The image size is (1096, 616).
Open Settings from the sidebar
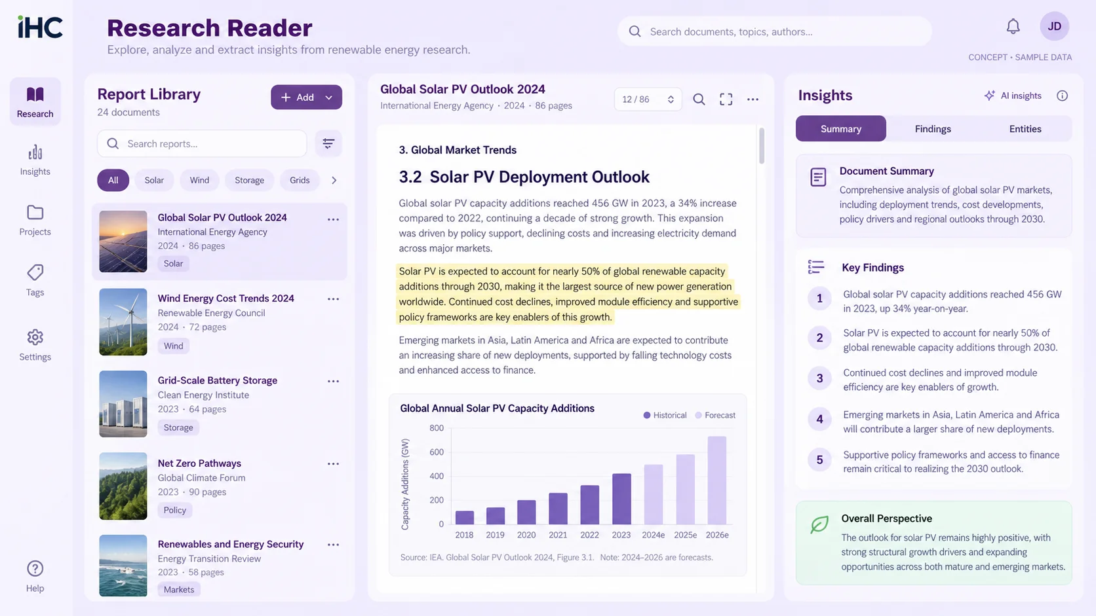[35, 345]
